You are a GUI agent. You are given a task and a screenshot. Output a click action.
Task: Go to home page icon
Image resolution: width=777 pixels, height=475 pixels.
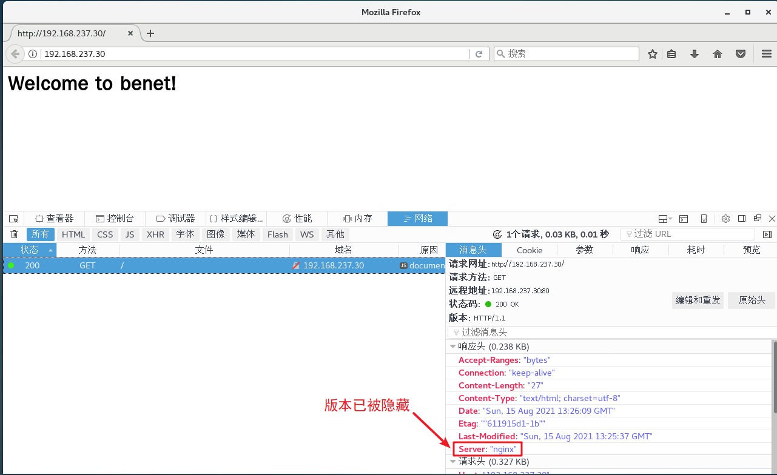tap(718, 54)
